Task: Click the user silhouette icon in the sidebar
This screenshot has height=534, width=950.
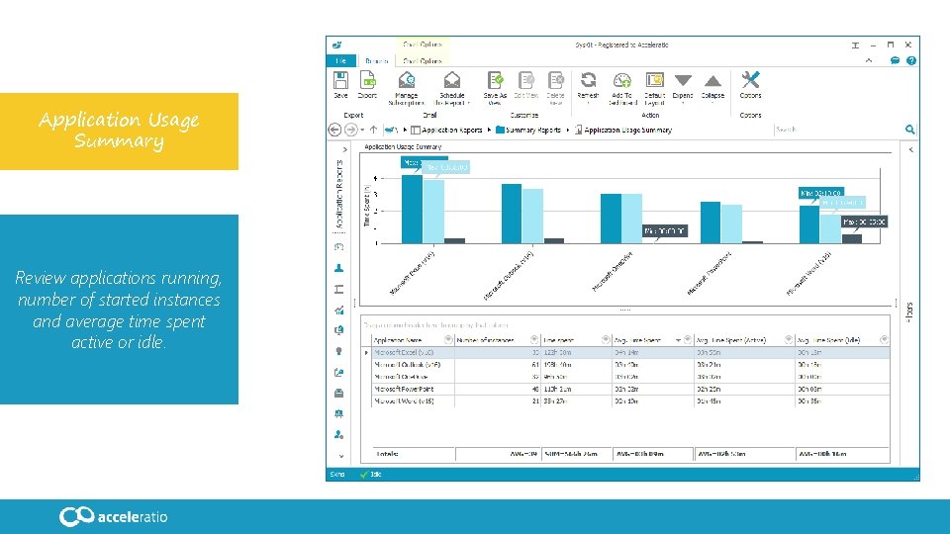Action: tap(338, 268)
